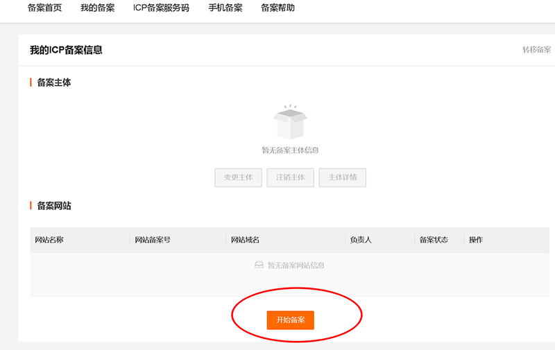Click the 我的ICP备案信息 page heading
This screenshot has width=555, height=350.
[66, 51]
